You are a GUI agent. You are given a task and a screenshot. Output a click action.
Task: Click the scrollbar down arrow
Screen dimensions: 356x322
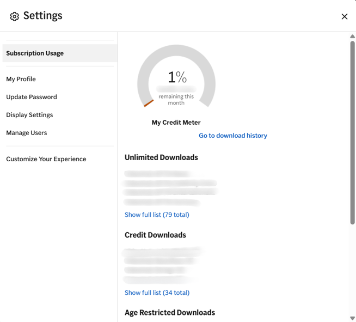(352, 318)
